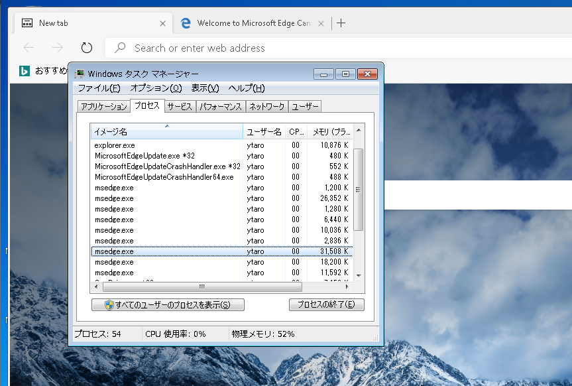Click プロセスの終了(E) button
This screenshot has height=386, width=572.
pyautogui.click(x=327, y=304)
